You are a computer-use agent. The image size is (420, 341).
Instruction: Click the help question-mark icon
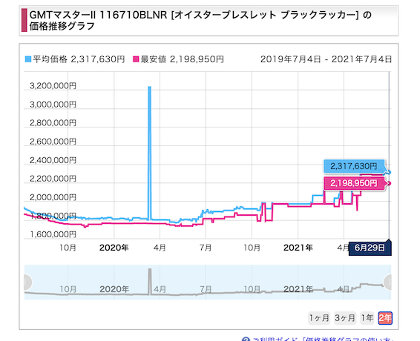[x=246, y=339]
